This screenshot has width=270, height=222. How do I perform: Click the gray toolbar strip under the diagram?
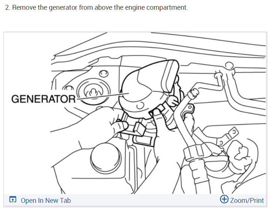click(135, 200)
